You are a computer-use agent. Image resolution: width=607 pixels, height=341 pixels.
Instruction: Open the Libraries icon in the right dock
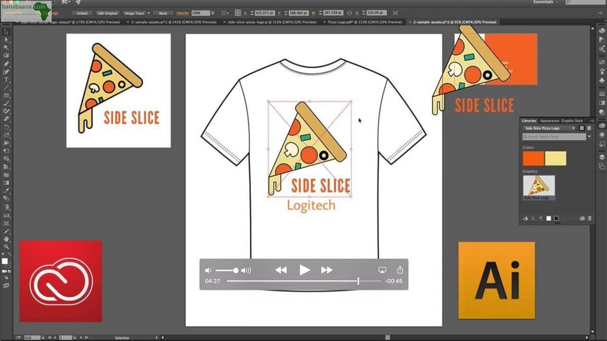coord(602,125)
